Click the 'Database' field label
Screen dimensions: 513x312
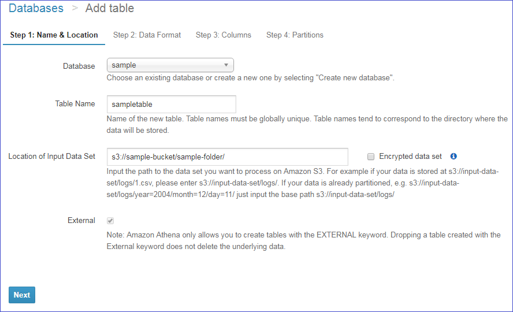[79, 66]
